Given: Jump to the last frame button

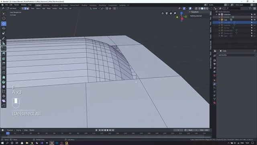Looking at the screenshot, I should pyautogui.click(x=113, y=130).
